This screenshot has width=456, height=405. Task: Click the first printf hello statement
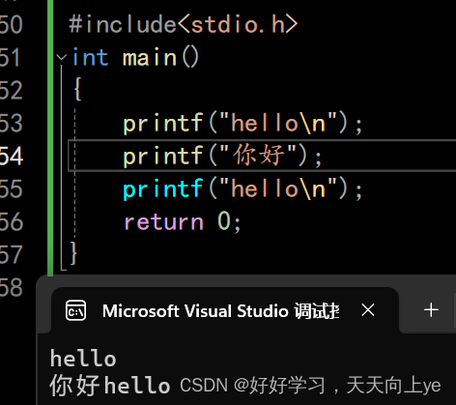click(x=242, y=124)
